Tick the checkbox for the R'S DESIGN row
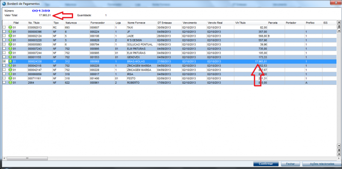 click(x=4, y=40)
